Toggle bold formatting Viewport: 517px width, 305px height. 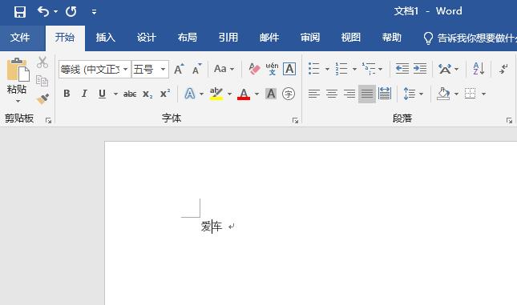(67, 94)
